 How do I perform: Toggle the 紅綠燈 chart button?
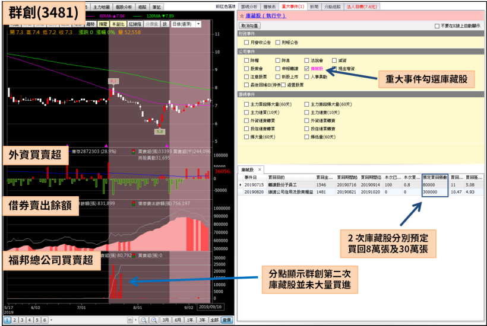click(x=135, y=24)
